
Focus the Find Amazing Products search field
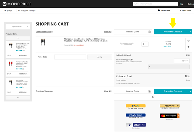[155, 4]
